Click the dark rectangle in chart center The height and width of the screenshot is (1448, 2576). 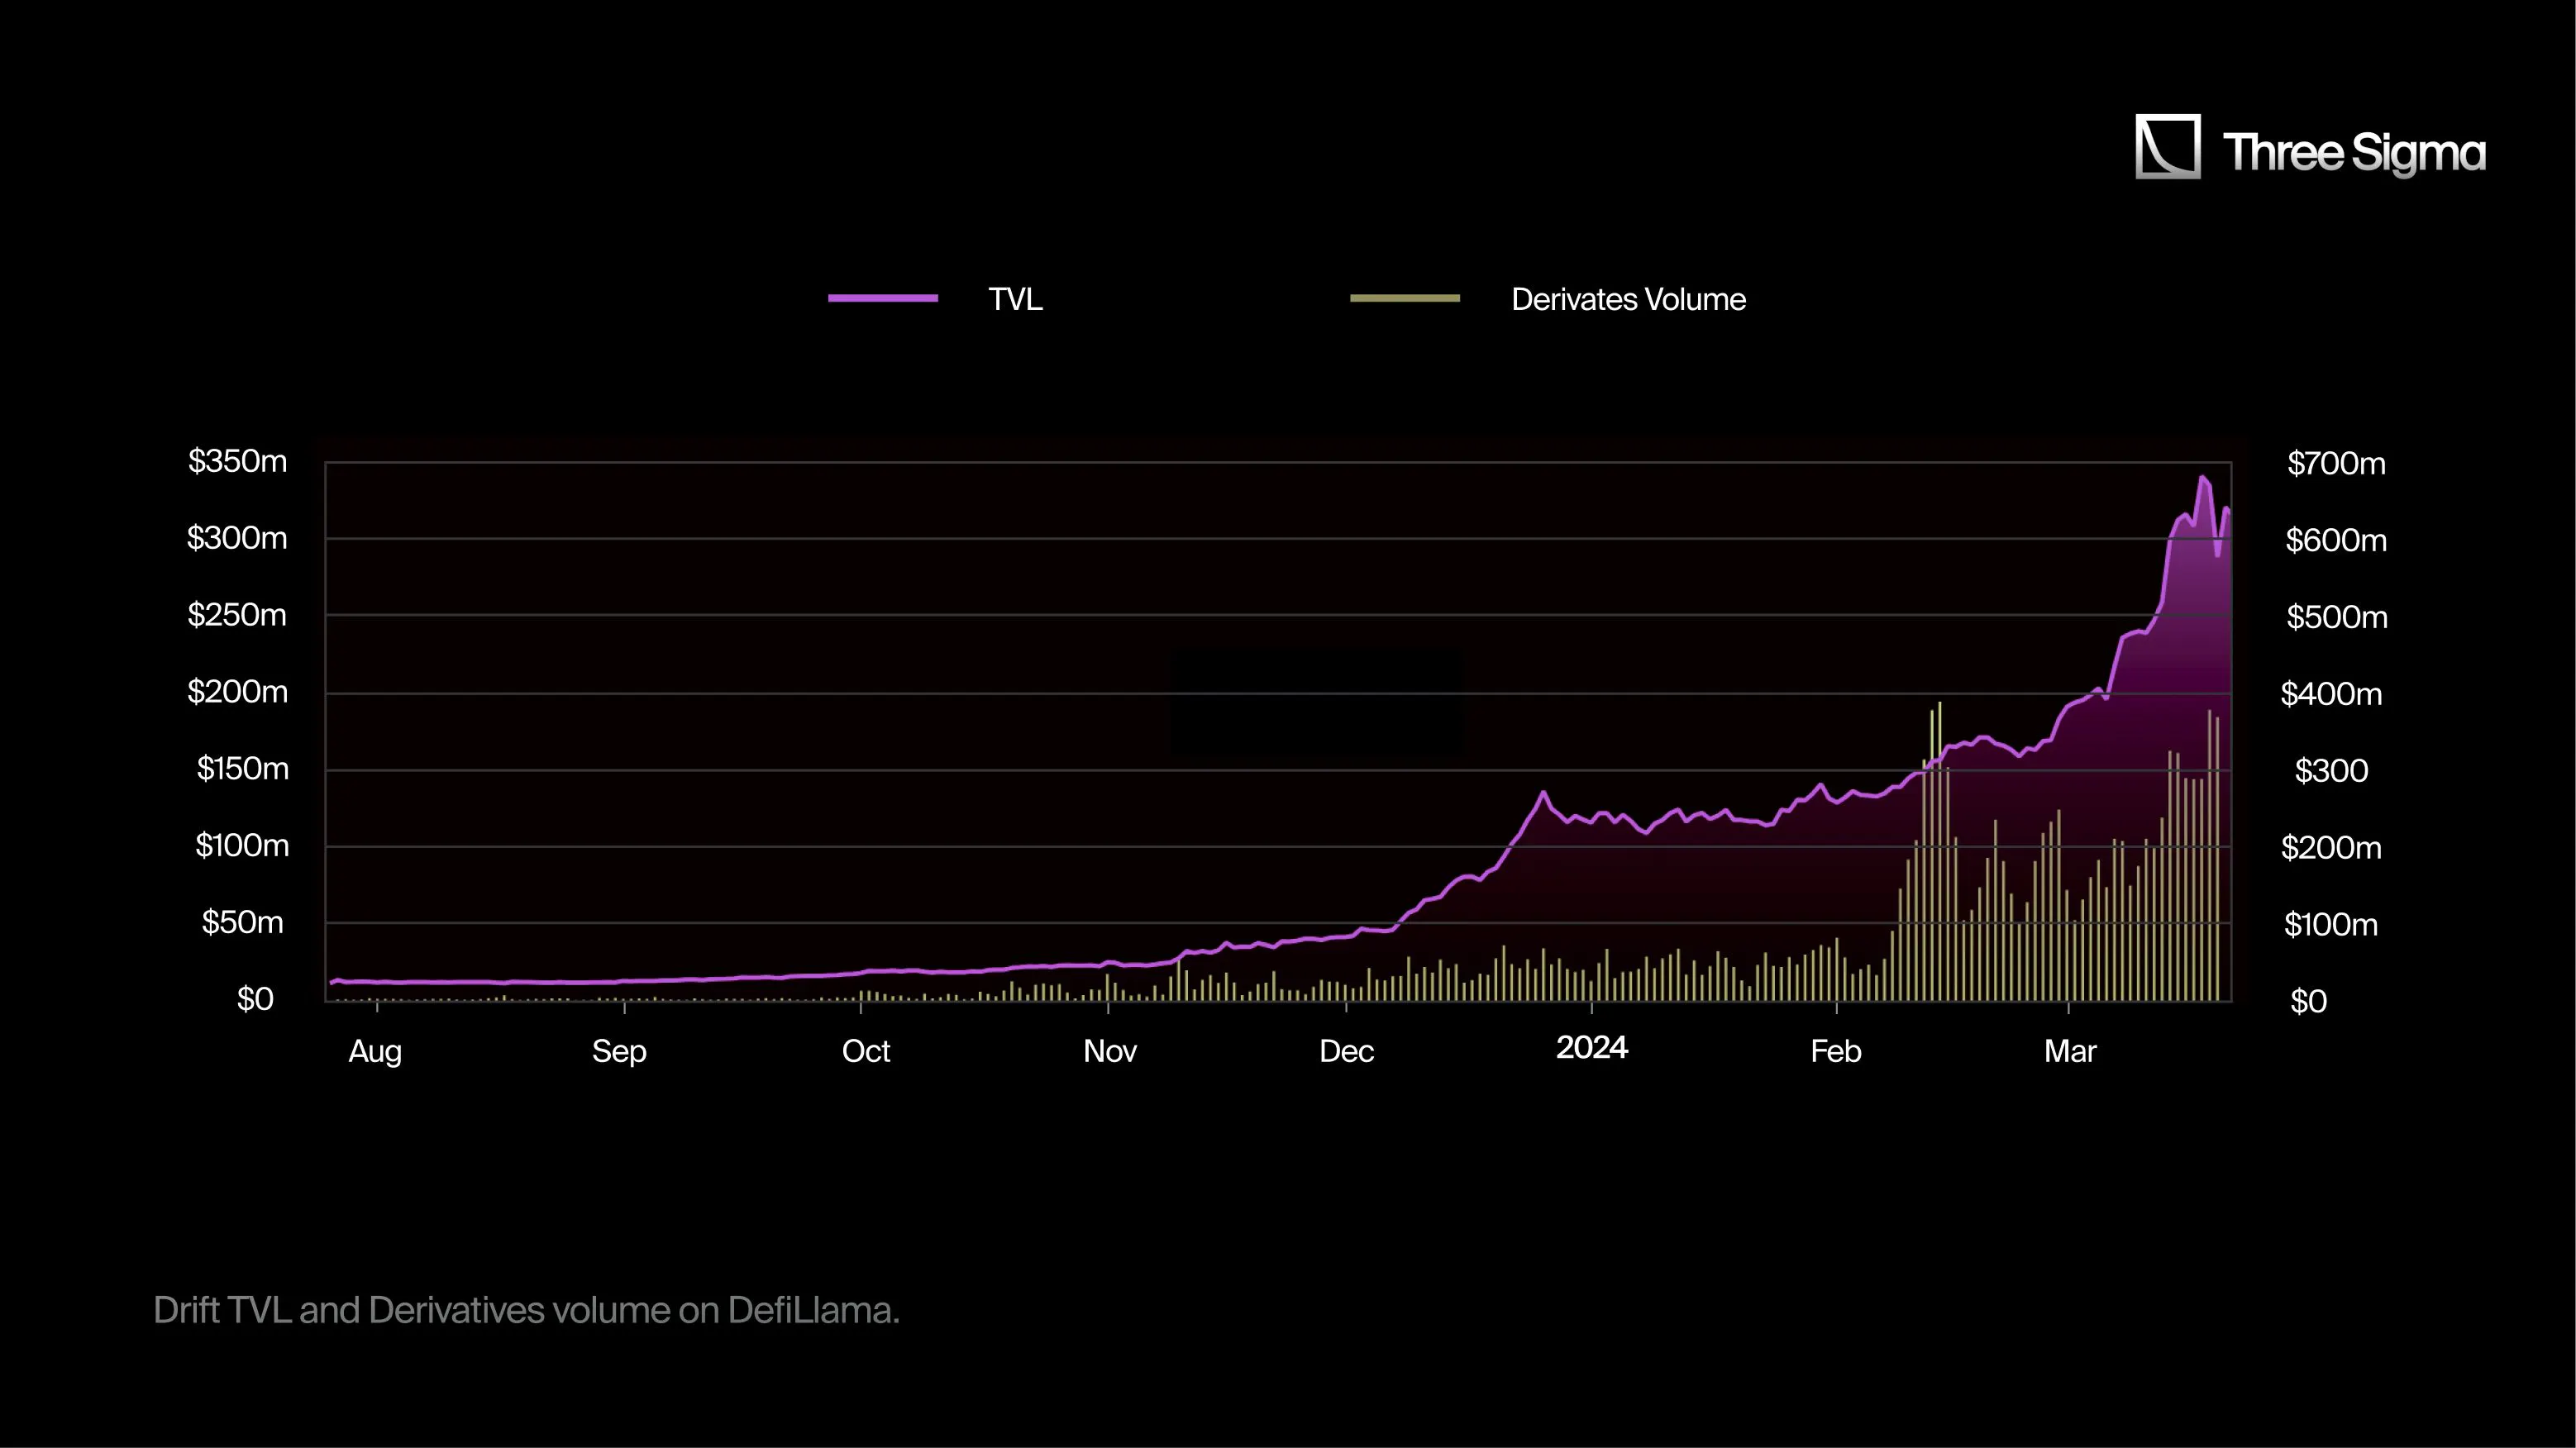click(1315, 702)
